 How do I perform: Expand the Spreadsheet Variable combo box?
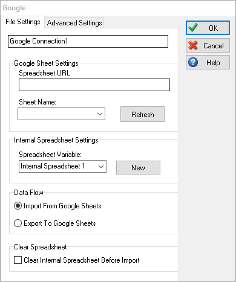(x=62, y=167)
